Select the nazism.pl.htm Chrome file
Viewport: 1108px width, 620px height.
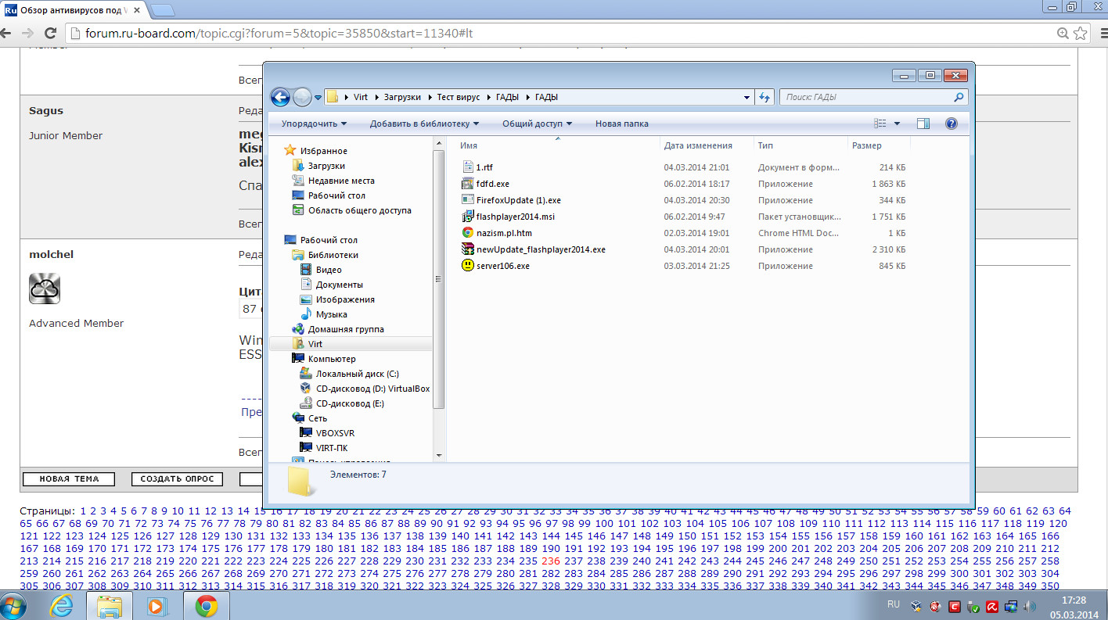coord(503,233)
